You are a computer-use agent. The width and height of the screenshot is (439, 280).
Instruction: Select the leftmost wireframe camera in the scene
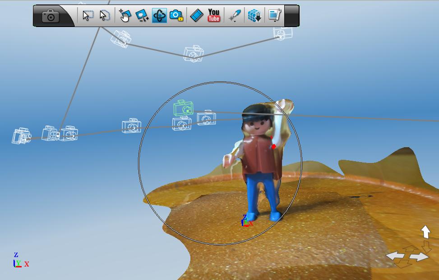point(22,136)
